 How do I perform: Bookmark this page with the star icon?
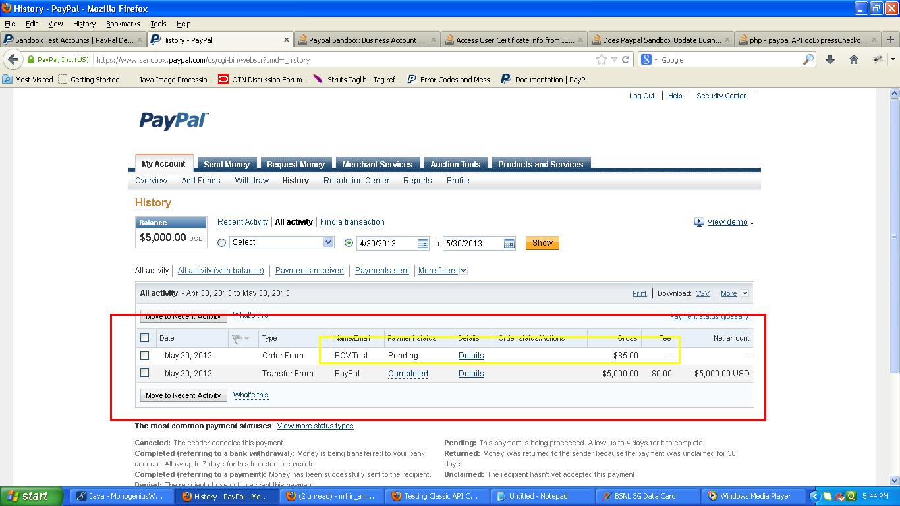(602, 59)
